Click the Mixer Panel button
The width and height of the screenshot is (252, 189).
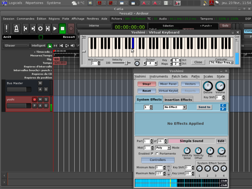coord(168,84)
